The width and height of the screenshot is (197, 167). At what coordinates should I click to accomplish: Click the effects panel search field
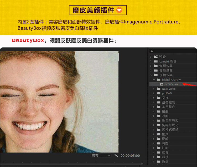[x=173, y=51]
